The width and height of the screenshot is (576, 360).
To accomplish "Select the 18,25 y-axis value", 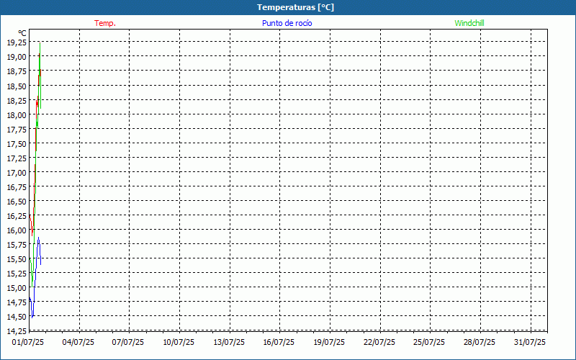I will point(17,101).
